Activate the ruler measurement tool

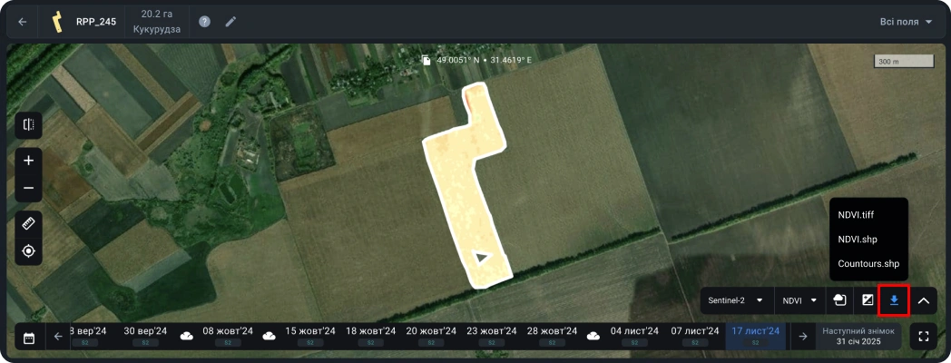point(28,223)
